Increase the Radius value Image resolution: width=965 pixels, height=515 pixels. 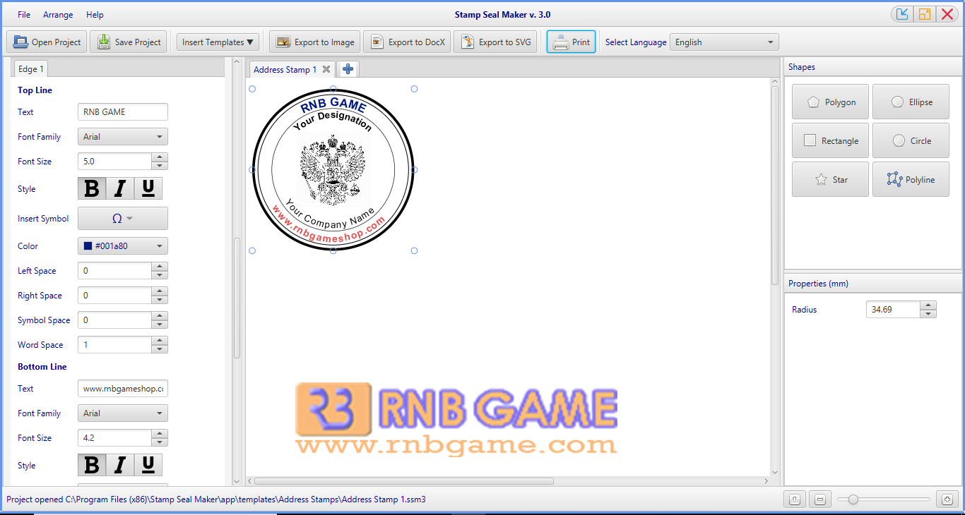point(928,305)
